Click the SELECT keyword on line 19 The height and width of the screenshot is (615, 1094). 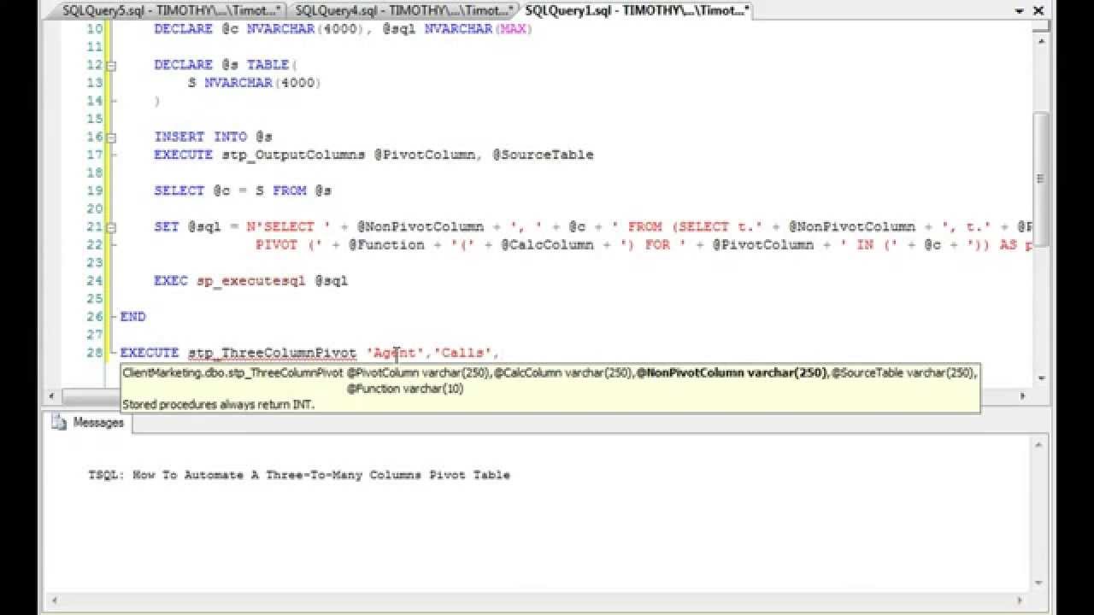(x=179, y=190)
